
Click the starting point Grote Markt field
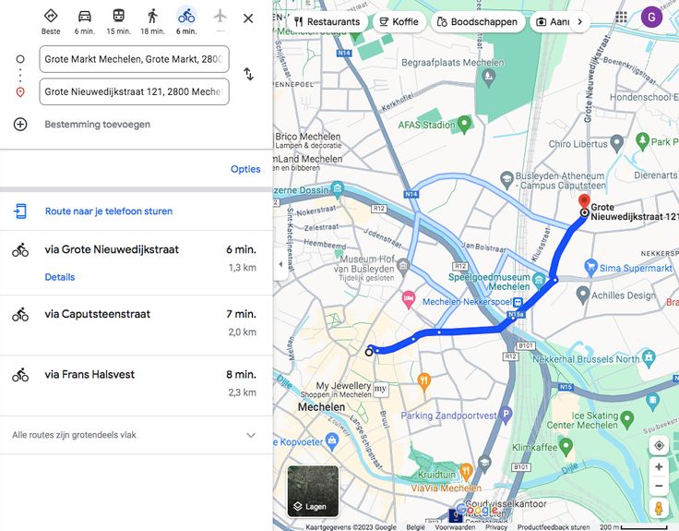(x=135, y=59)
